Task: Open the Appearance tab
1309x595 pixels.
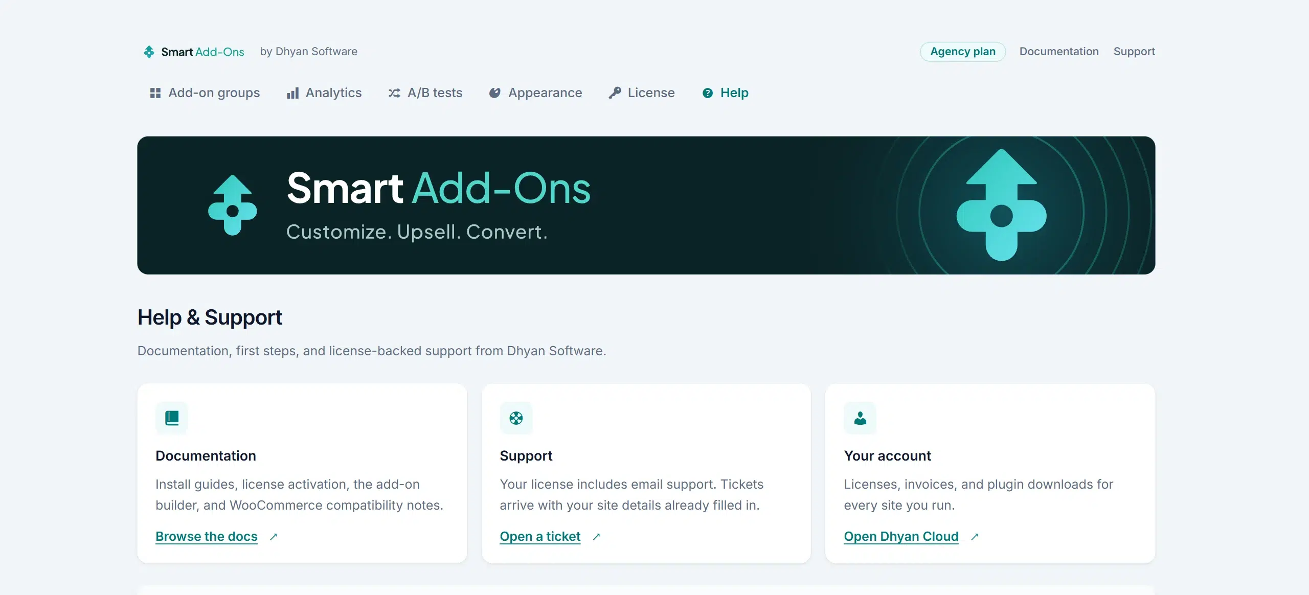Action: tap(536, 93)
